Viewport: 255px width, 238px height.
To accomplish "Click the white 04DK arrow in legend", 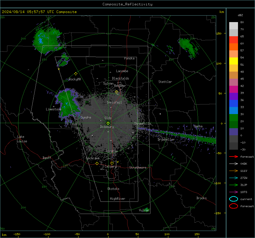I will [233, 164].
